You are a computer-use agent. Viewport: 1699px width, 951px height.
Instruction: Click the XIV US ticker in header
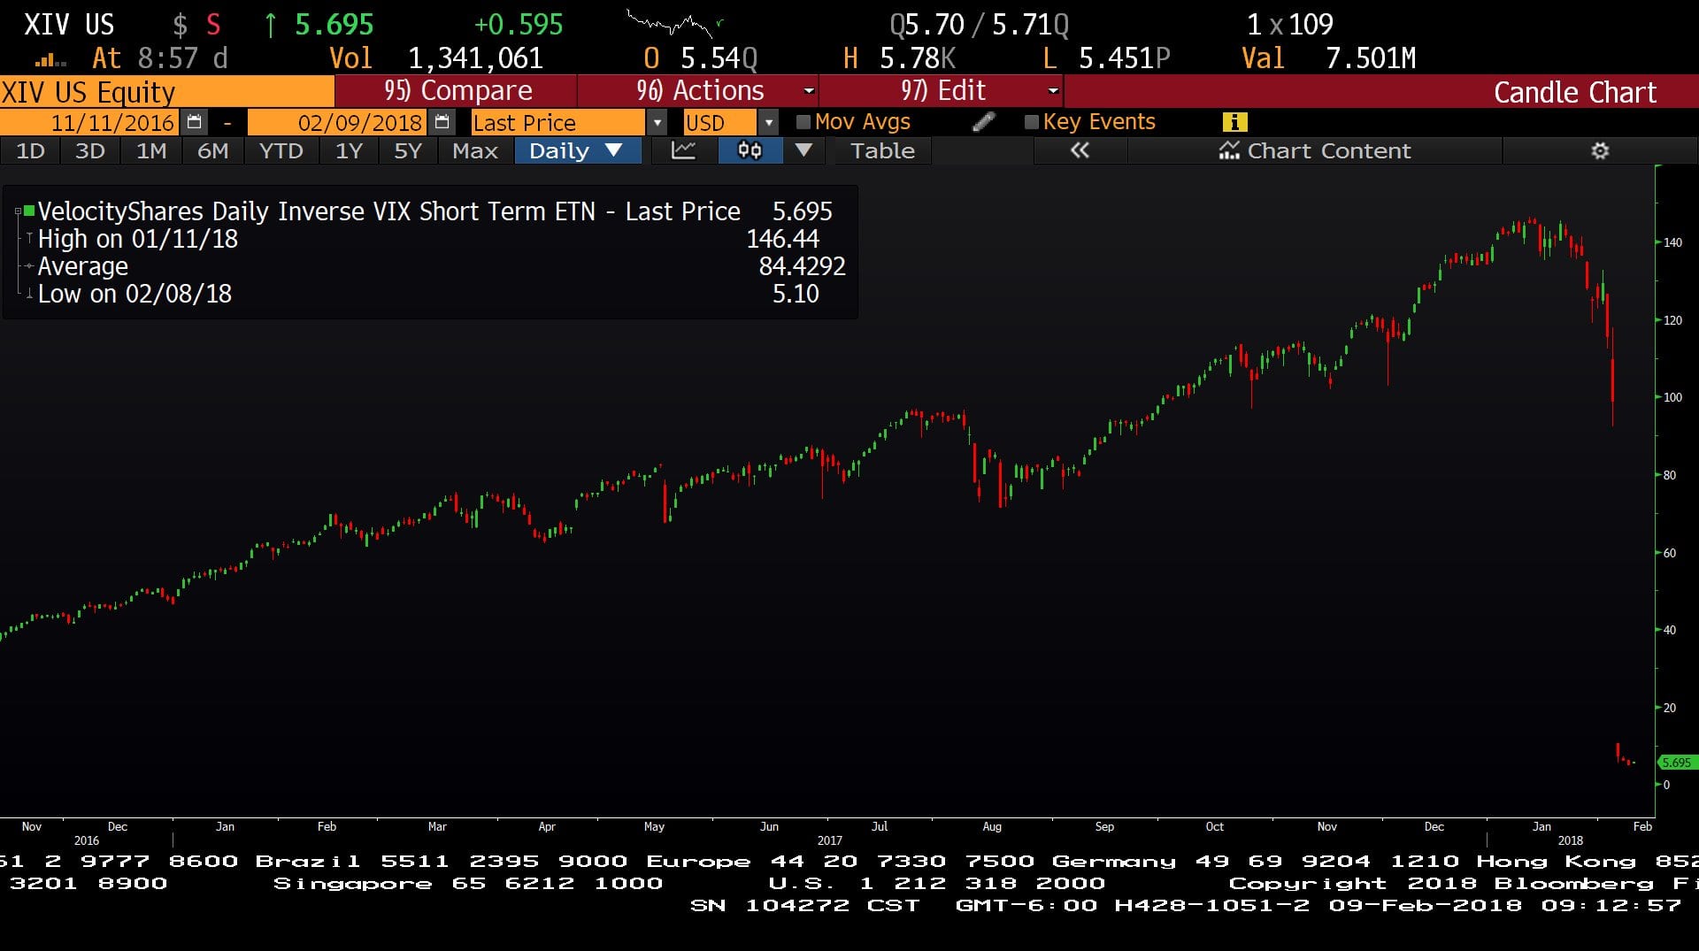68,25
